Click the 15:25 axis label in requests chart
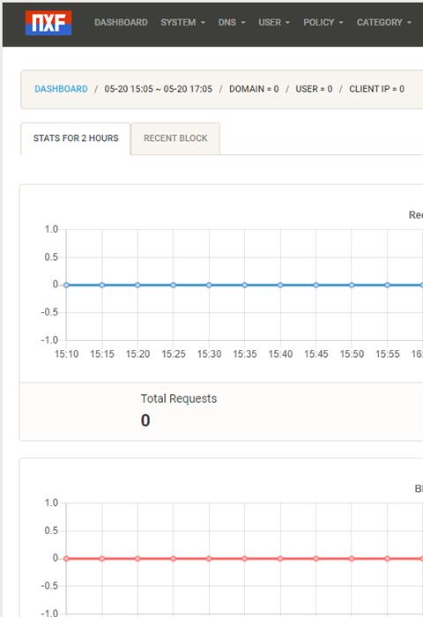Viewport: 423px width, 617px height. click(174, 353)
